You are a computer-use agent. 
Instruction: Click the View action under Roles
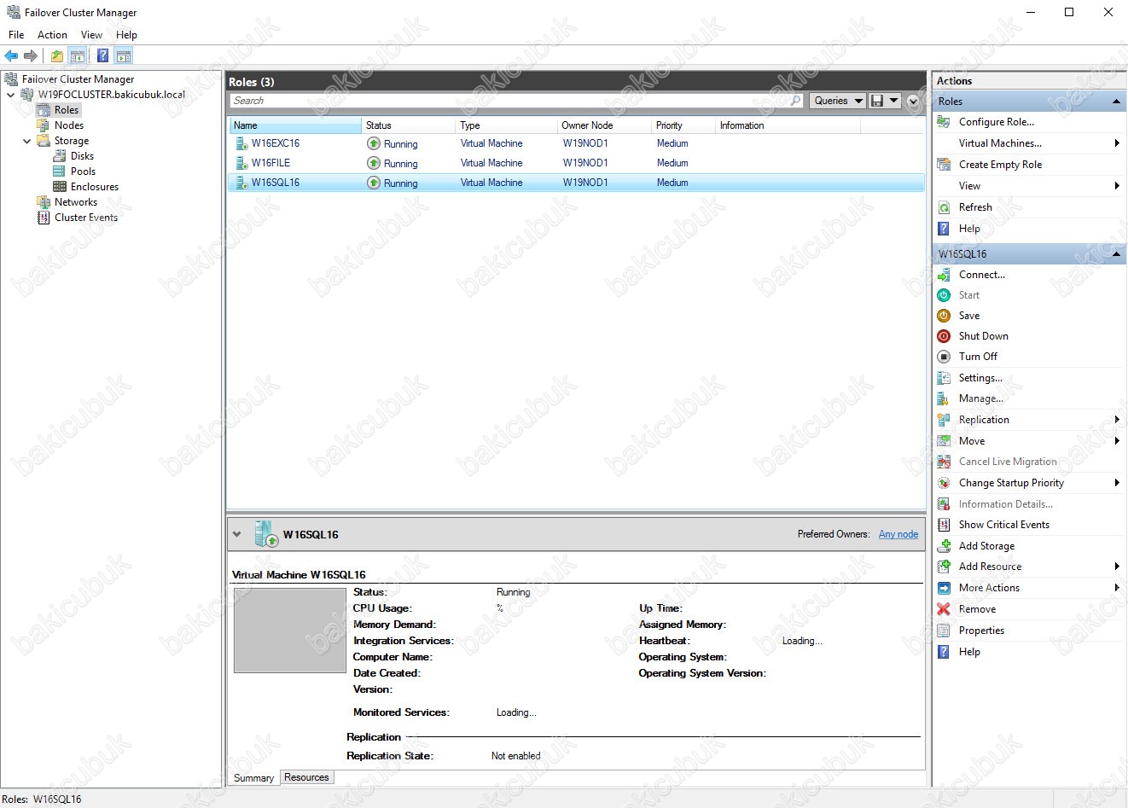969,186
